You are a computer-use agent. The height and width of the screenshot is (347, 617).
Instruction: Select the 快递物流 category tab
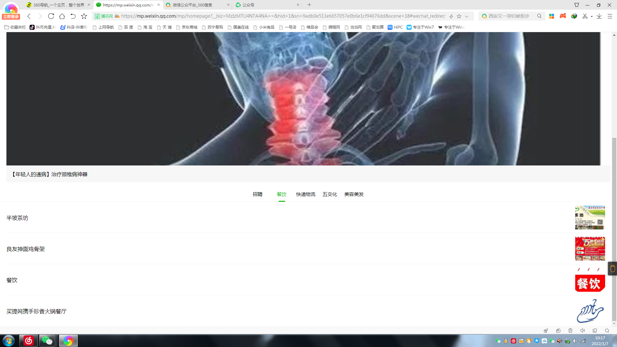coord(306,194)
